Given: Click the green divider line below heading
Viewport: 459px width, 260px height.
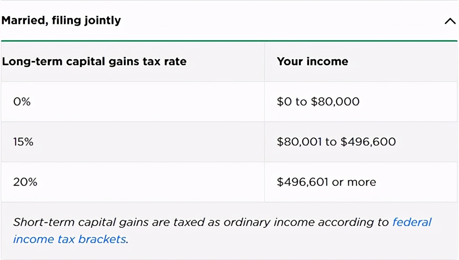Looking at the screenshot, I should (x=229, y=41).
